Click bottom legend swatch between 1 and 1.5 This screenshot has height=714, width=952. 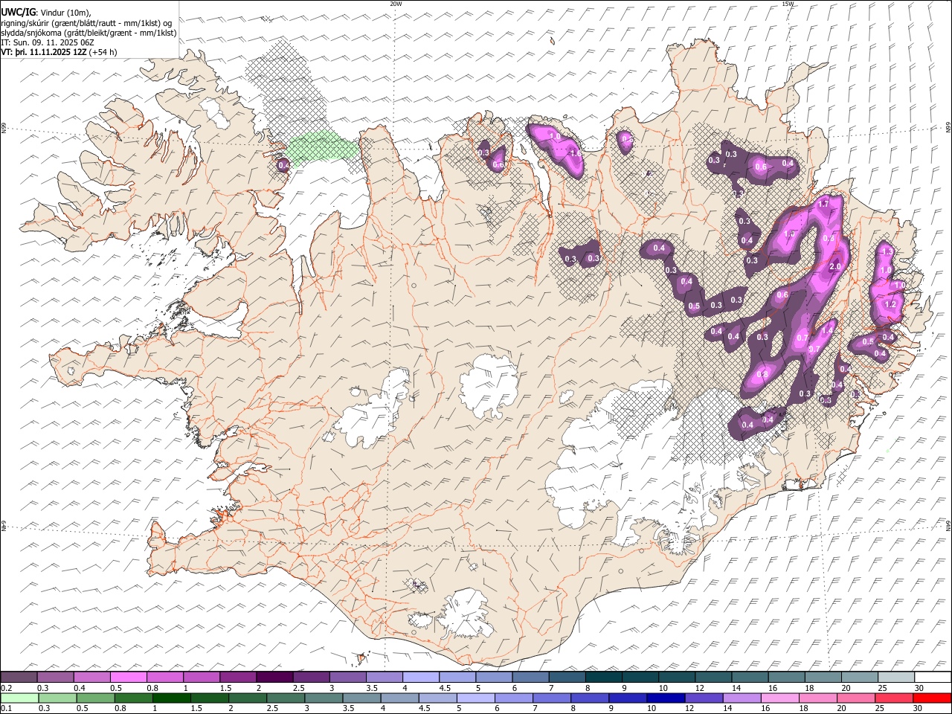click(x=171, y=698)
